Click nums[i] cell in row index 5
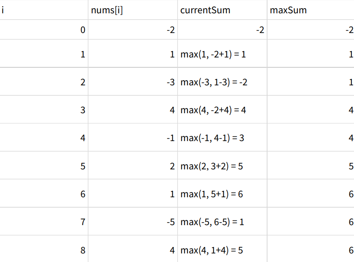The width and height of the screenshot is (354, 262). coord(133,166)
